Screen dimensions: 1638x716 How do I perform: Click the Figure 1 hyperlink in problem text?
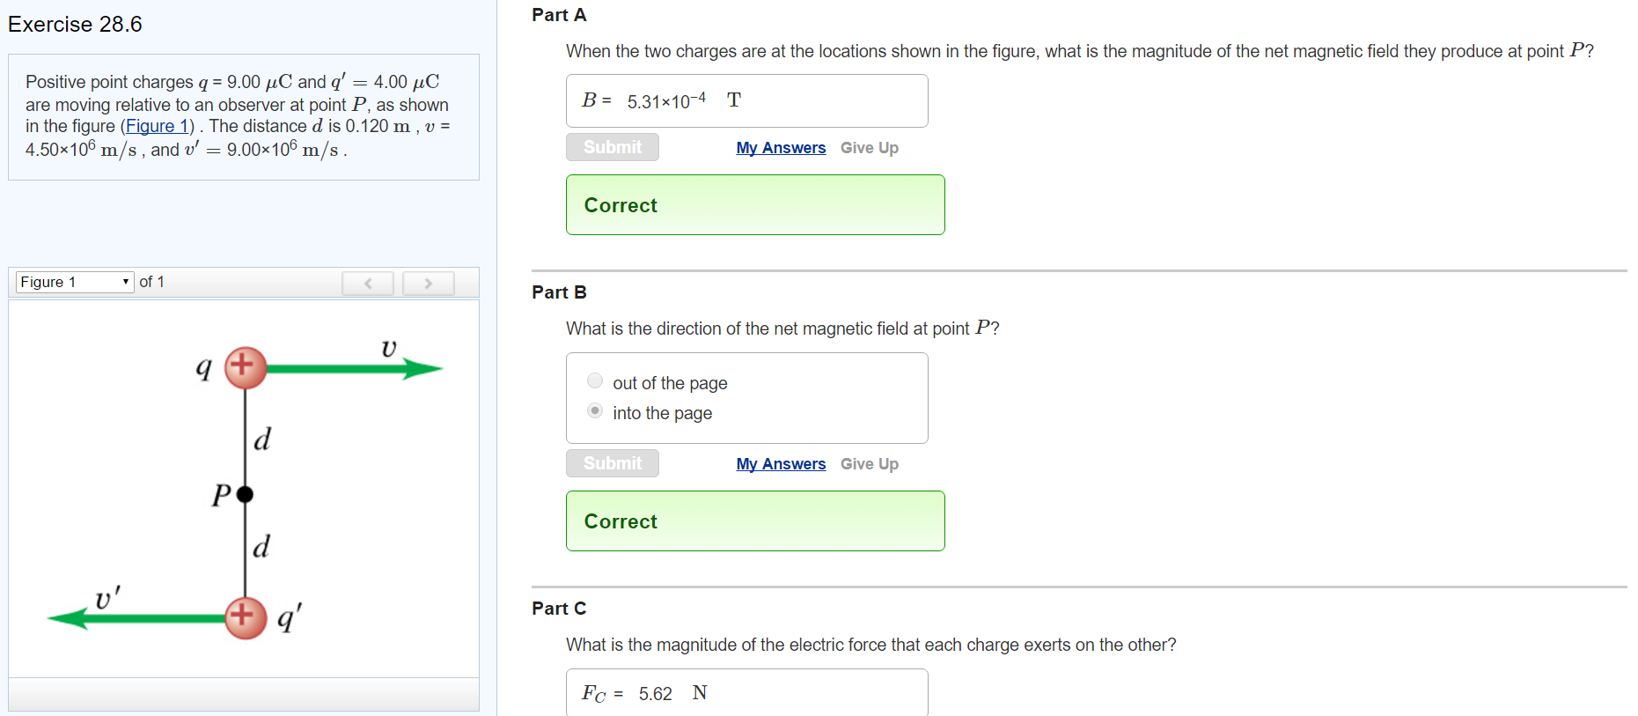157,126
